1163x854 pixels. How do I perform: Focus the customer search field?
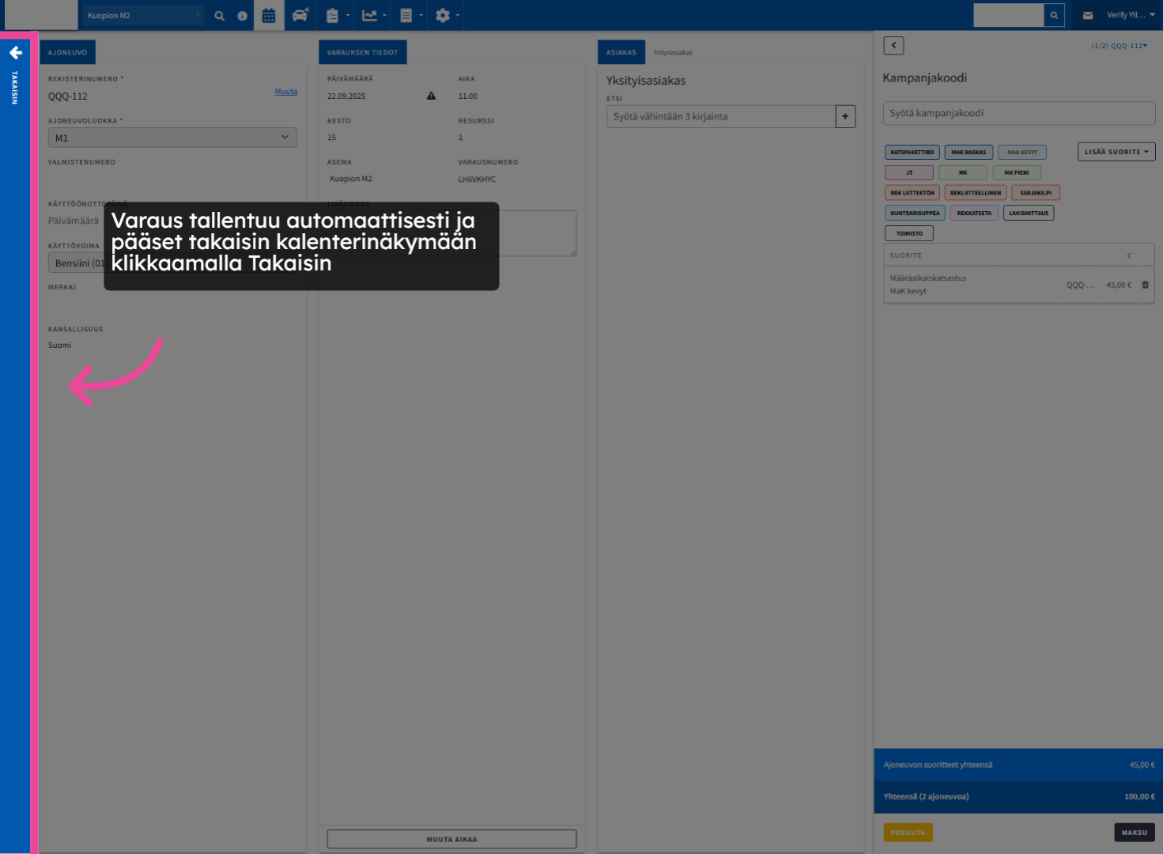(721, 116)
